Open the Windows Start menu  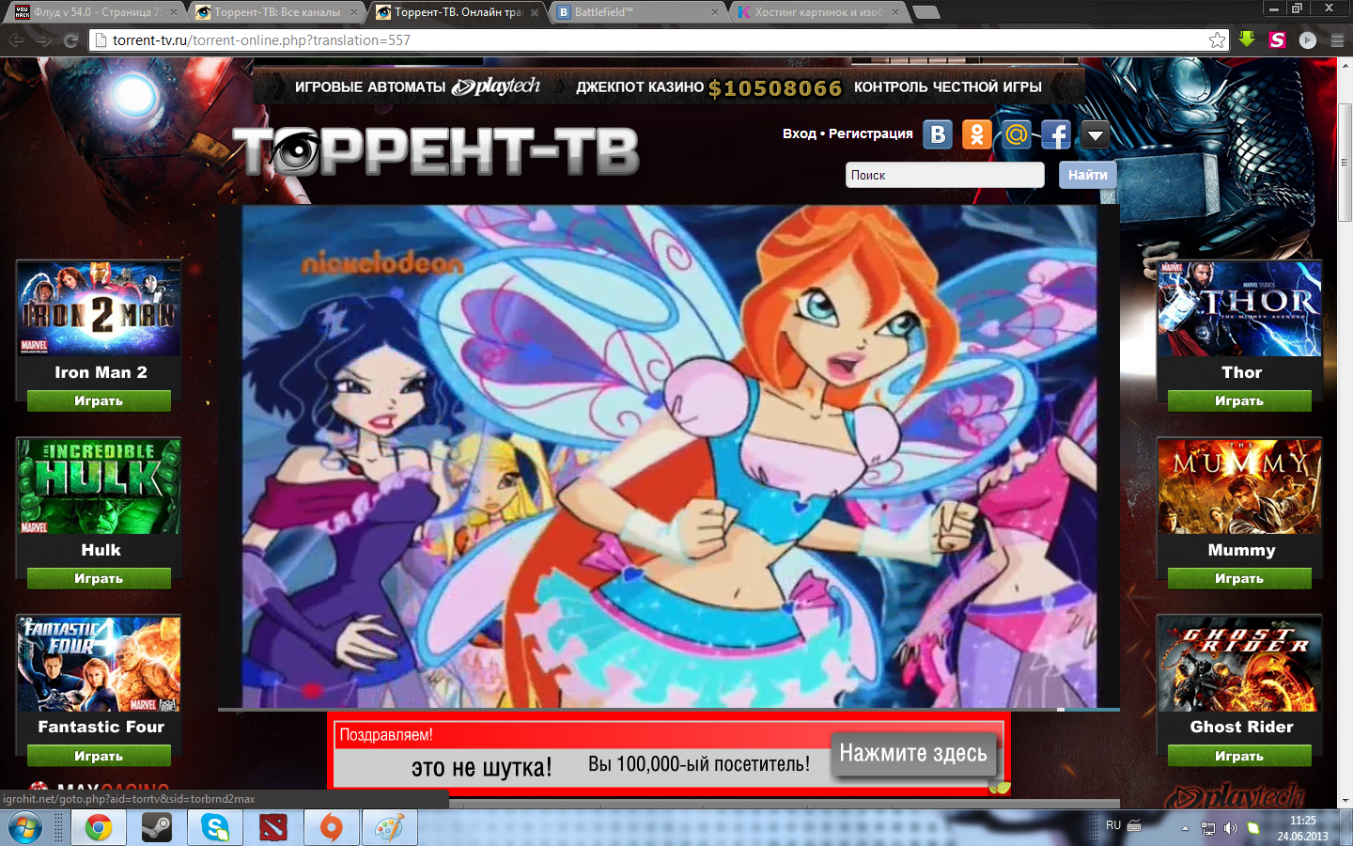tap(24, 828)
